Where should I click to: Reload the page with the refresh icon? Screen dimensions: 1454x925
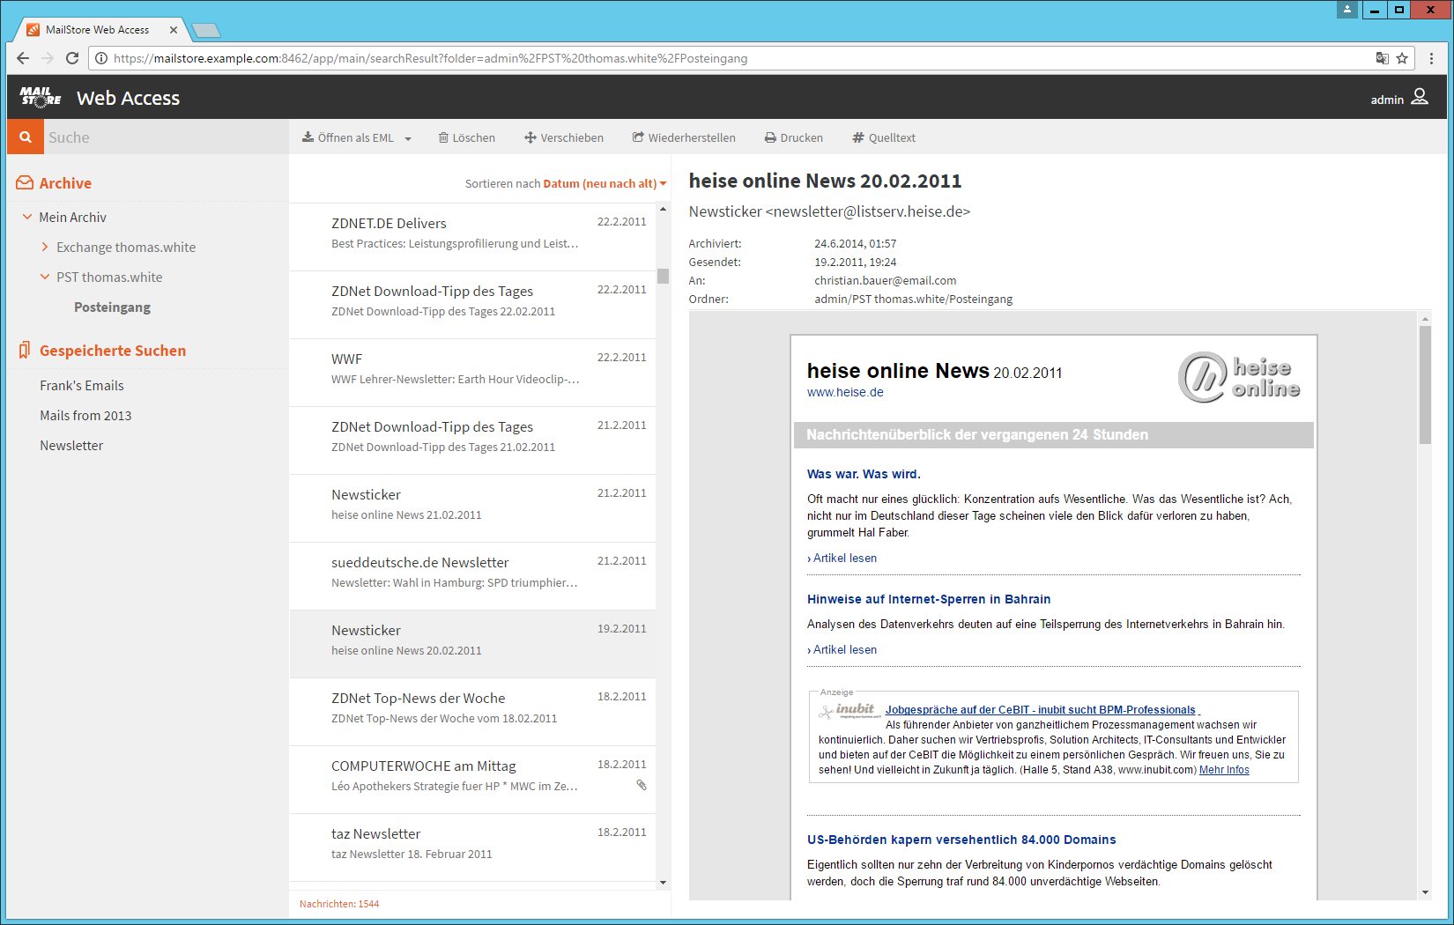pyautogui.click(x=72, y=58)
